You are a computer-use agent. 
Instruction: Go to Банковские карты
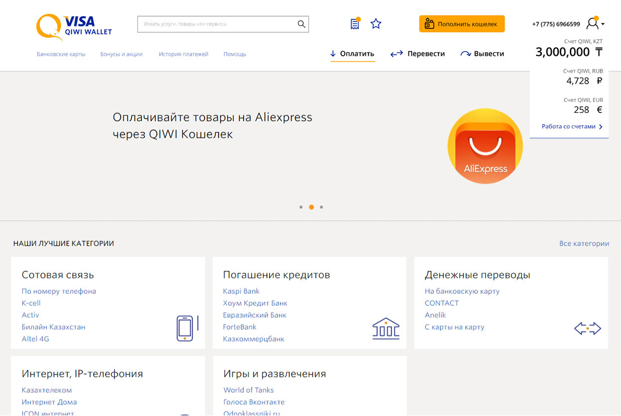pyautogui.click(x=61, y=54)
